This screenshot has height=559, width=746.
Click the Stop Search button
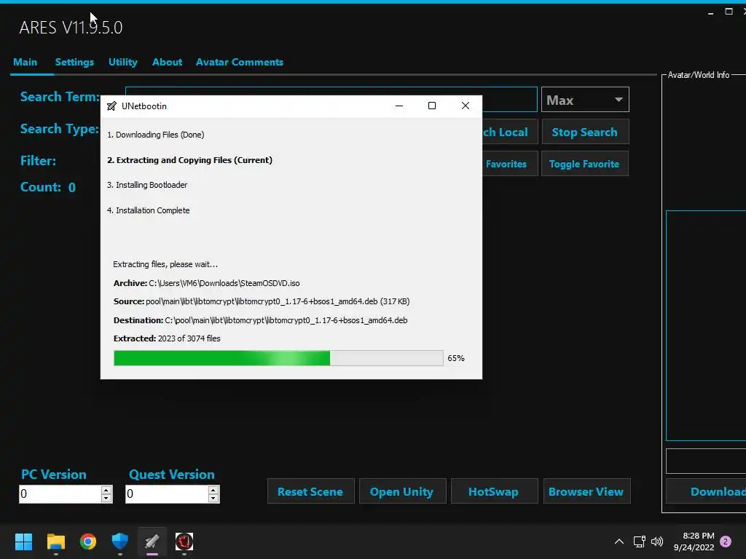click(x=585, y=132)
